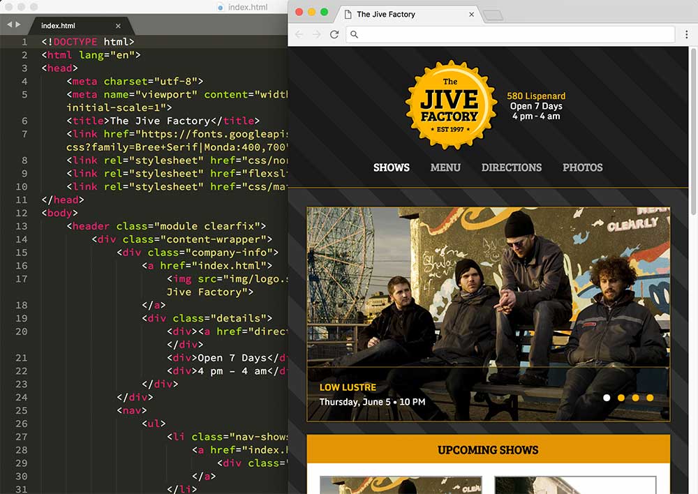The width and height of the screenshot is (698, 494).
Task: Click line number 12 in the editor gutter
Action: coord(22,213)
